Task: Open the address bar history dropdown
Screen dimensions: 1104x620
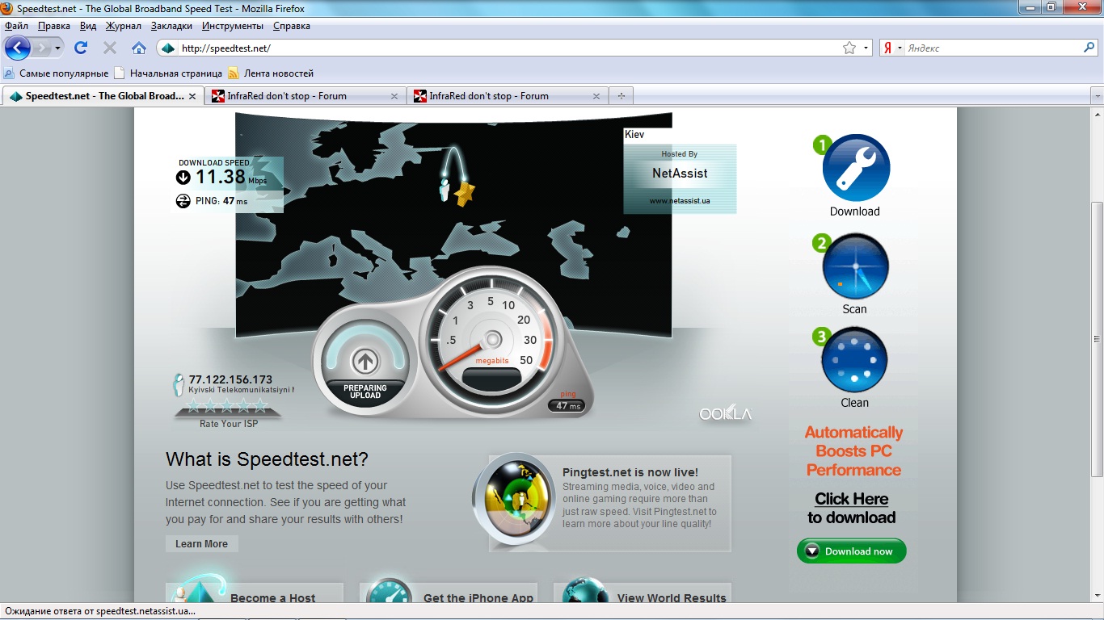Action: coord(866,48)
